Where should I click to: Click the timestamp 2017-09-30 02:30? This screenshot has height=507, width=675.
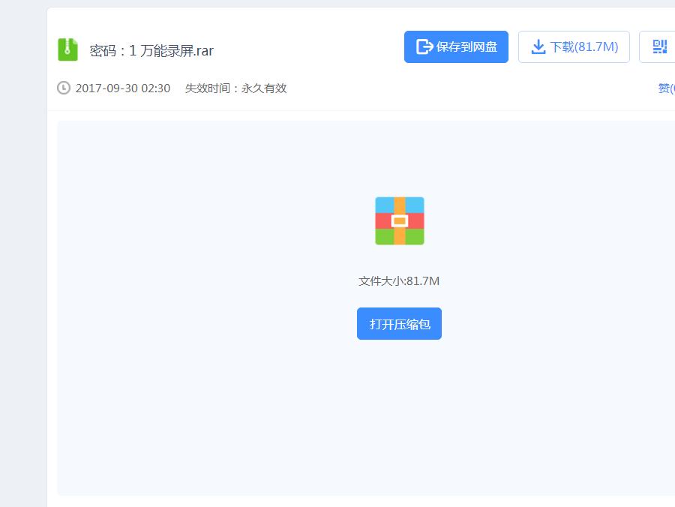(121, 88)
